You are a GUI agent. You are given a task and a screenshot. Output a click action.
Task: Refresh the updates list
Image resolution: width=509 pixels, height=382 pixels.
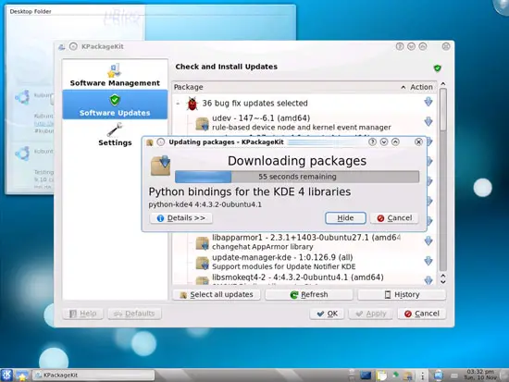pos(309,295)
